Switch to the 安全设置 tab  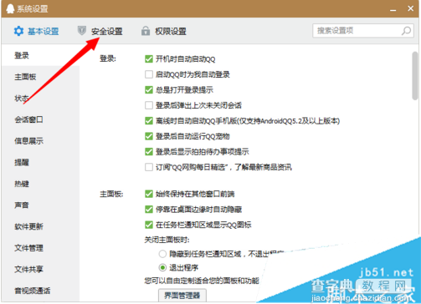100,31
